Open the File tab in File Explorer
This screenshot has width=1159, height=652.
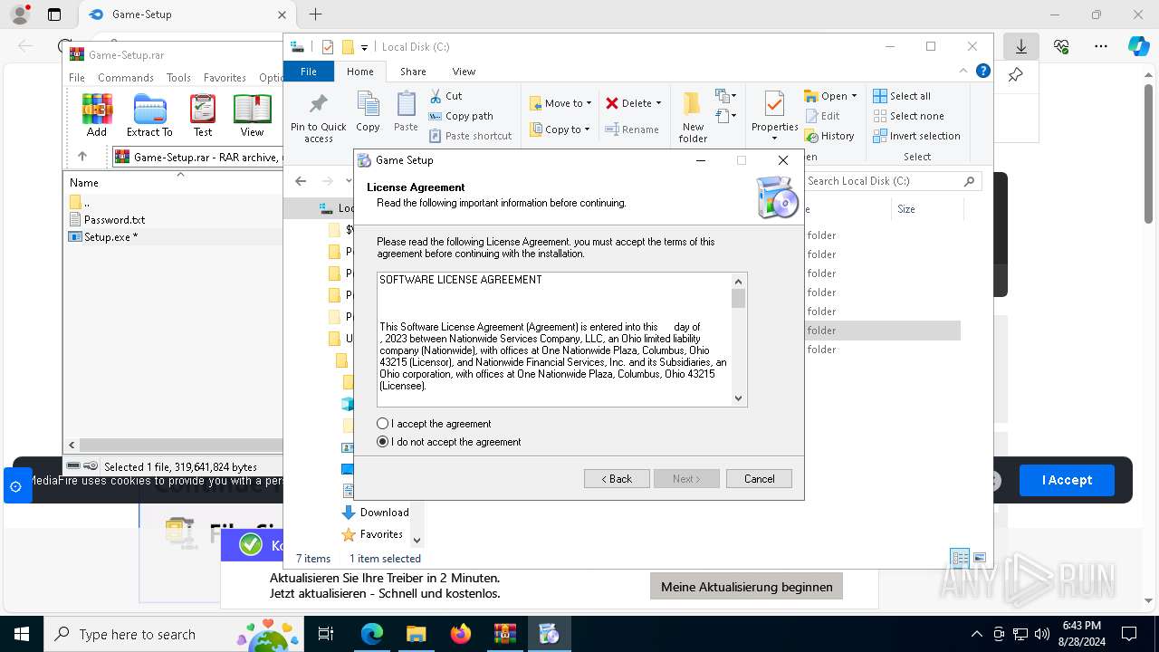(x=309, y=72)
